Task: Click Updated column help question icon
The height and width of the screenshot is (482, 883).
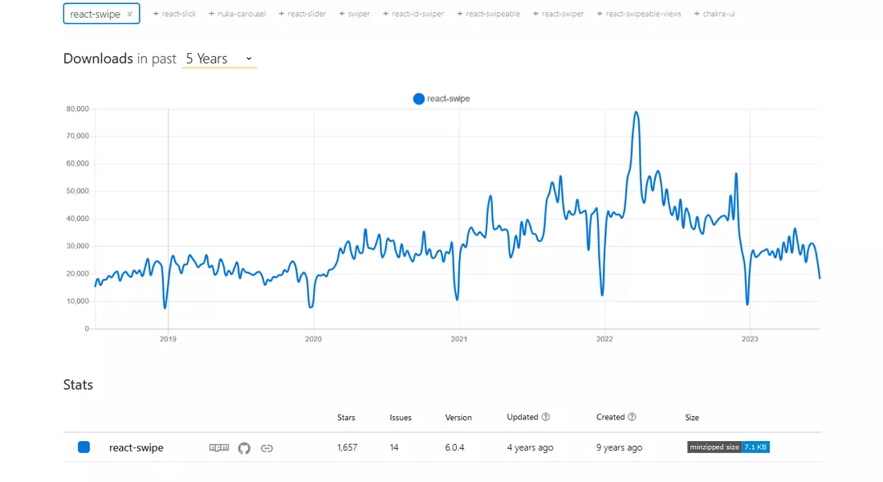Action: (x=546, y=417)
